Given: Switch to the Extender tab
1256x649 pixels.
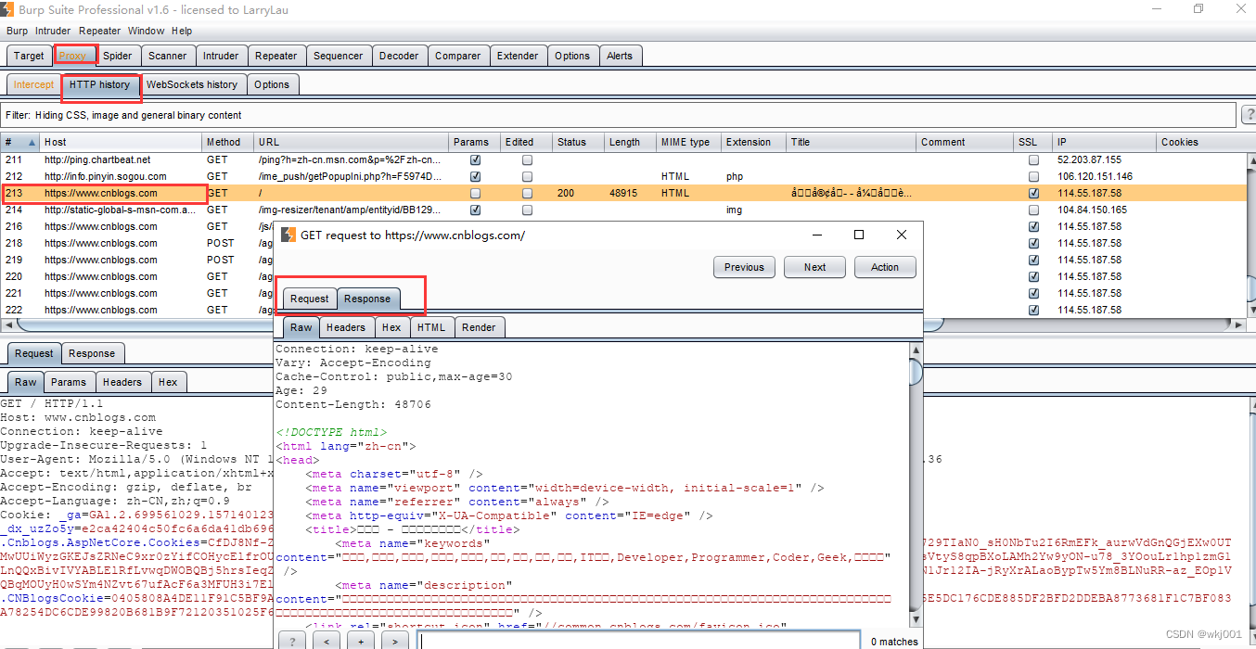Looking at the screenshot, I should point(518,56).
